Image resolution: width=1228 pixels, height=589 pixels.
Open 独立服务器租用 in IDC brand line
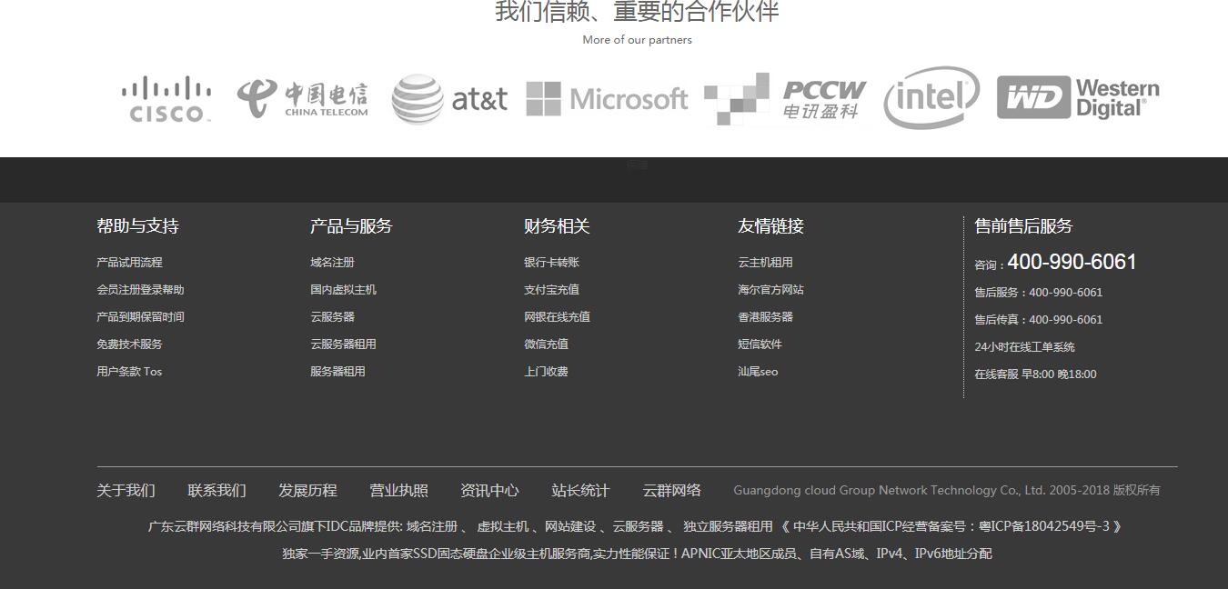pos(728,526)
